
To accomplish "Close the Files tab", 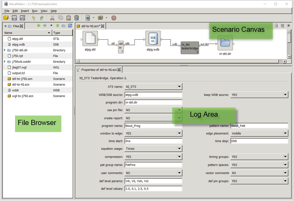I will (x=22, y=26).
